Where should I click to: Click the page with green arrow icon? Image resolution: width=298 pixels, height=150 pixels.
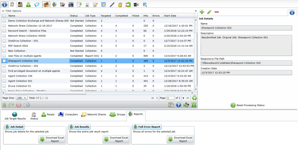tap(79, 5)
